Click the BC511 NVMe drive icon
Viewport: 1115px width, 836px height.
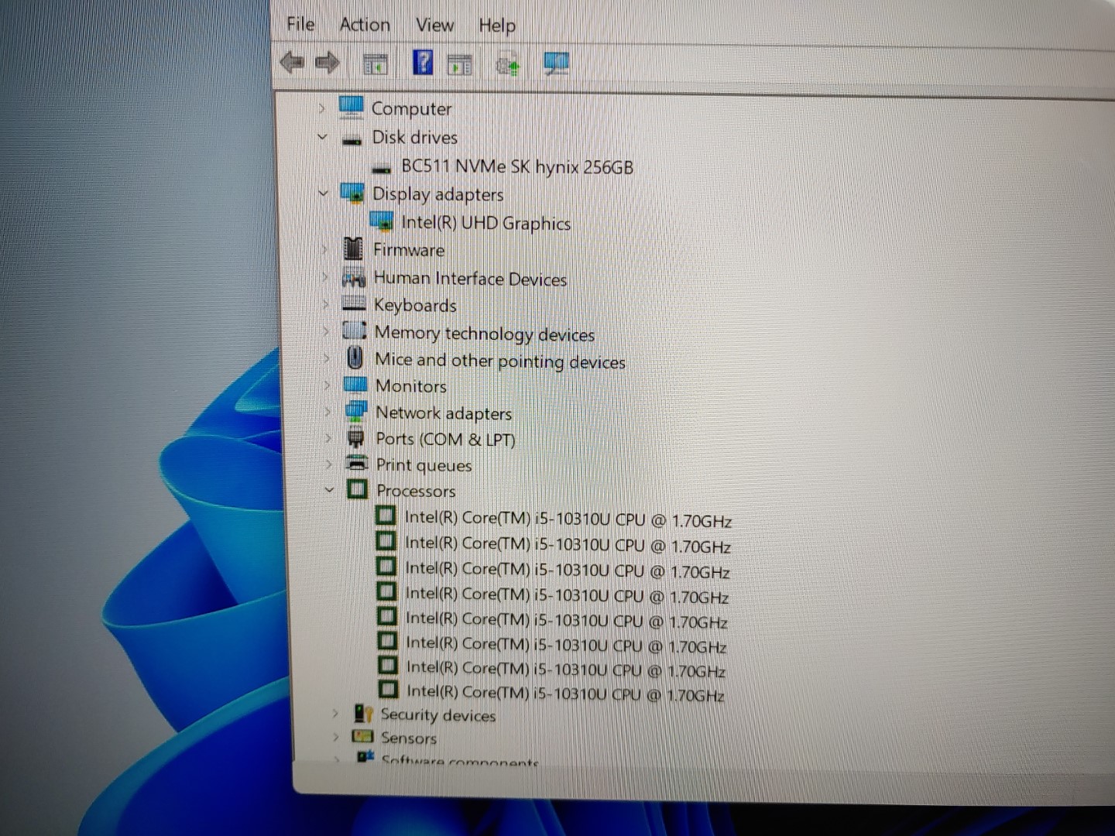point(382,168)
